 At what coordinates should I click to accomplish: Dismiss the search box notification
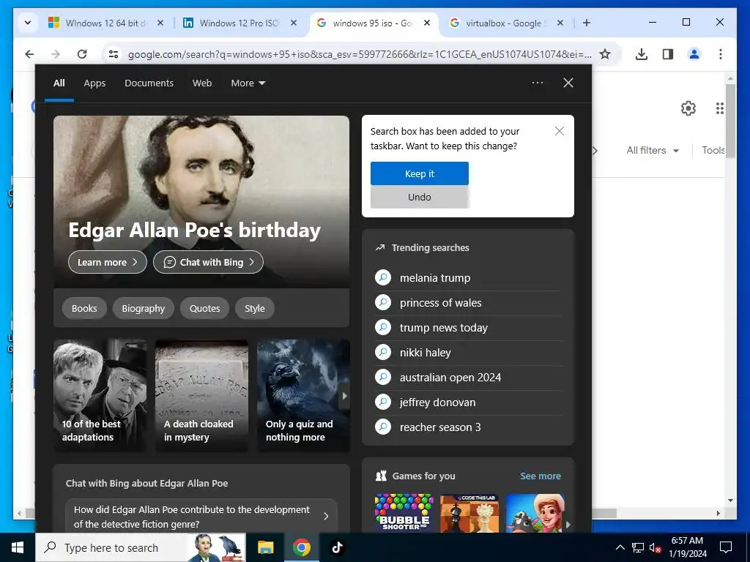[x=559, y=131]
